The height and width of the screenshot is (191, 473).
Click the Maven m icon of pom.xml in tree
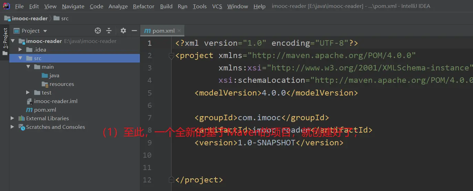[29, 110]
